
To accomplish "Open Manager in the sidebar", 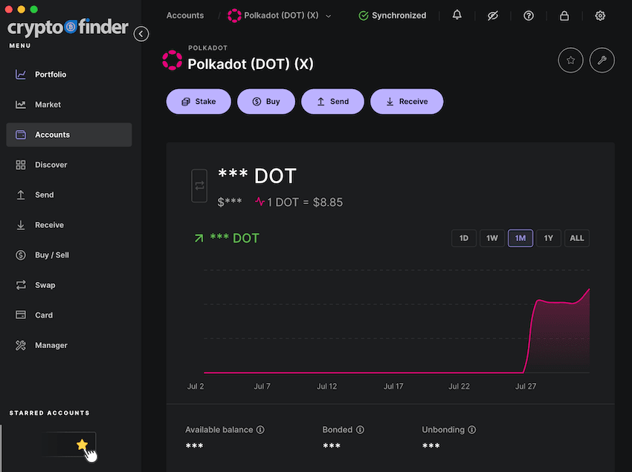I will [51, 346].
